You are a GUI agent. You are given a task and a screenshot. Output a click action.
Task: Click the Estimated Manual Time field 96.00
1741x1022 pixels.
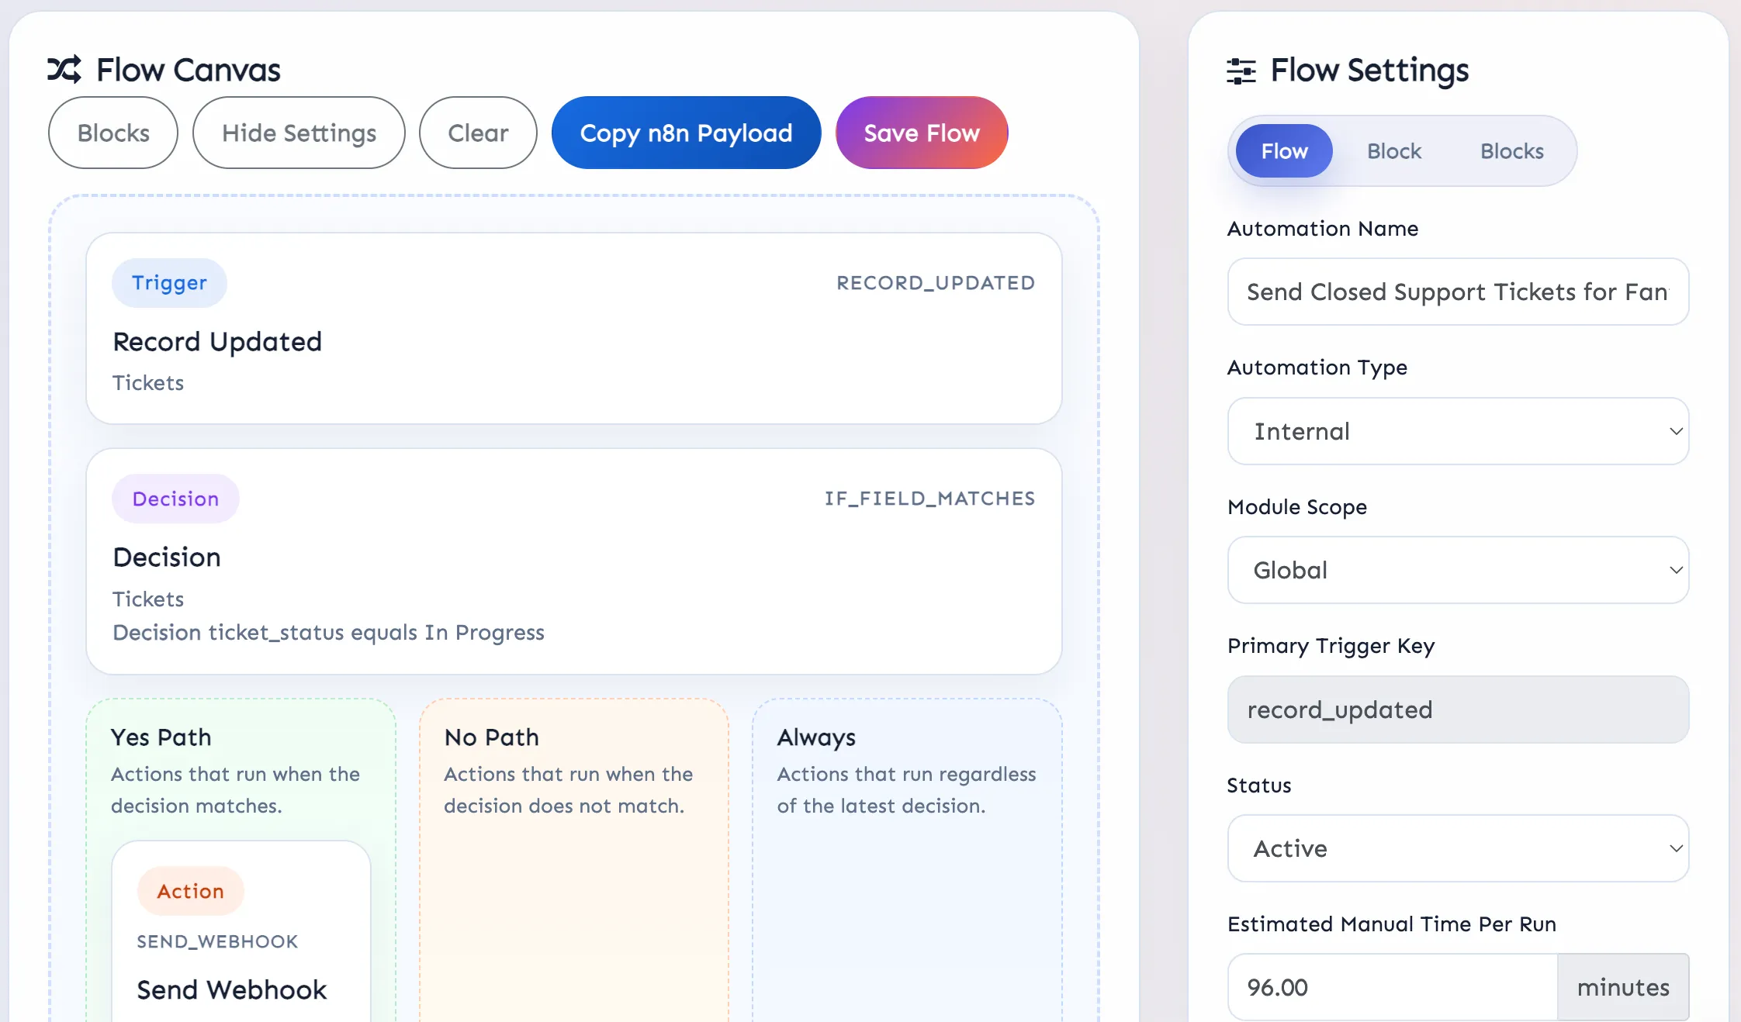tap(1393, 987)
